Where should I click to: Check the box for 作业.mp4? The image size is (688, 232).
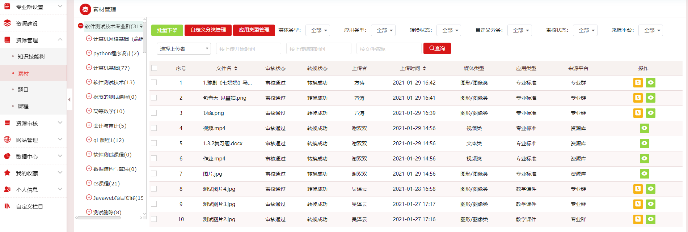click(x=154, y=158)
